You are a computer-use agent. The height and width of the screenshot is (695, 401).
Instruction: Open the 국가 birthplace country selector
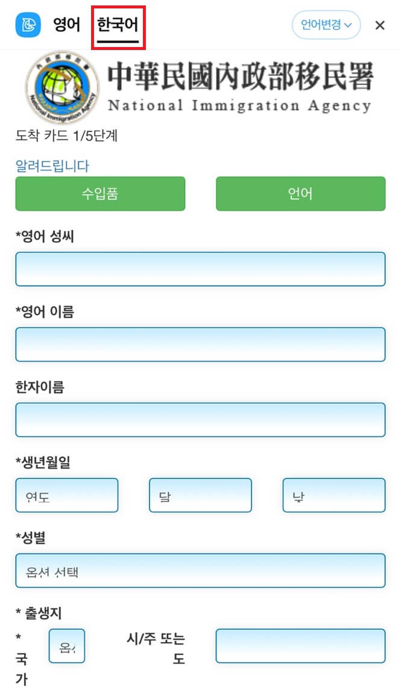(66, 646)
